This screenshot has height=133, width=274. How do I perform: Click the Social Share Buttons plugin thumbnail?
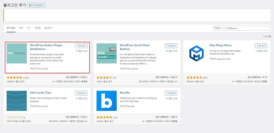tap(106, 53)
